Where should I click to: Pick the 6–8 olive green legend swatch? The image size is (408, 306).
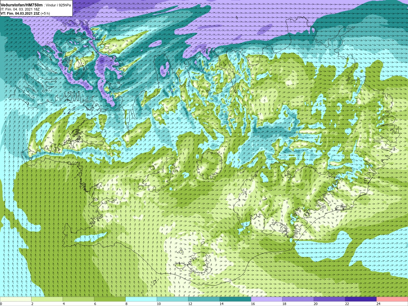[110, 299]
